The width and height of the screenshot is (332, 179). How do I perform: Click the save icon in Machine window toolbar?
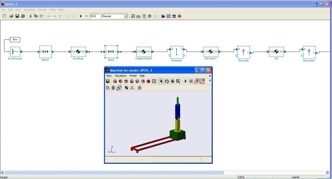tap(108, 81)
